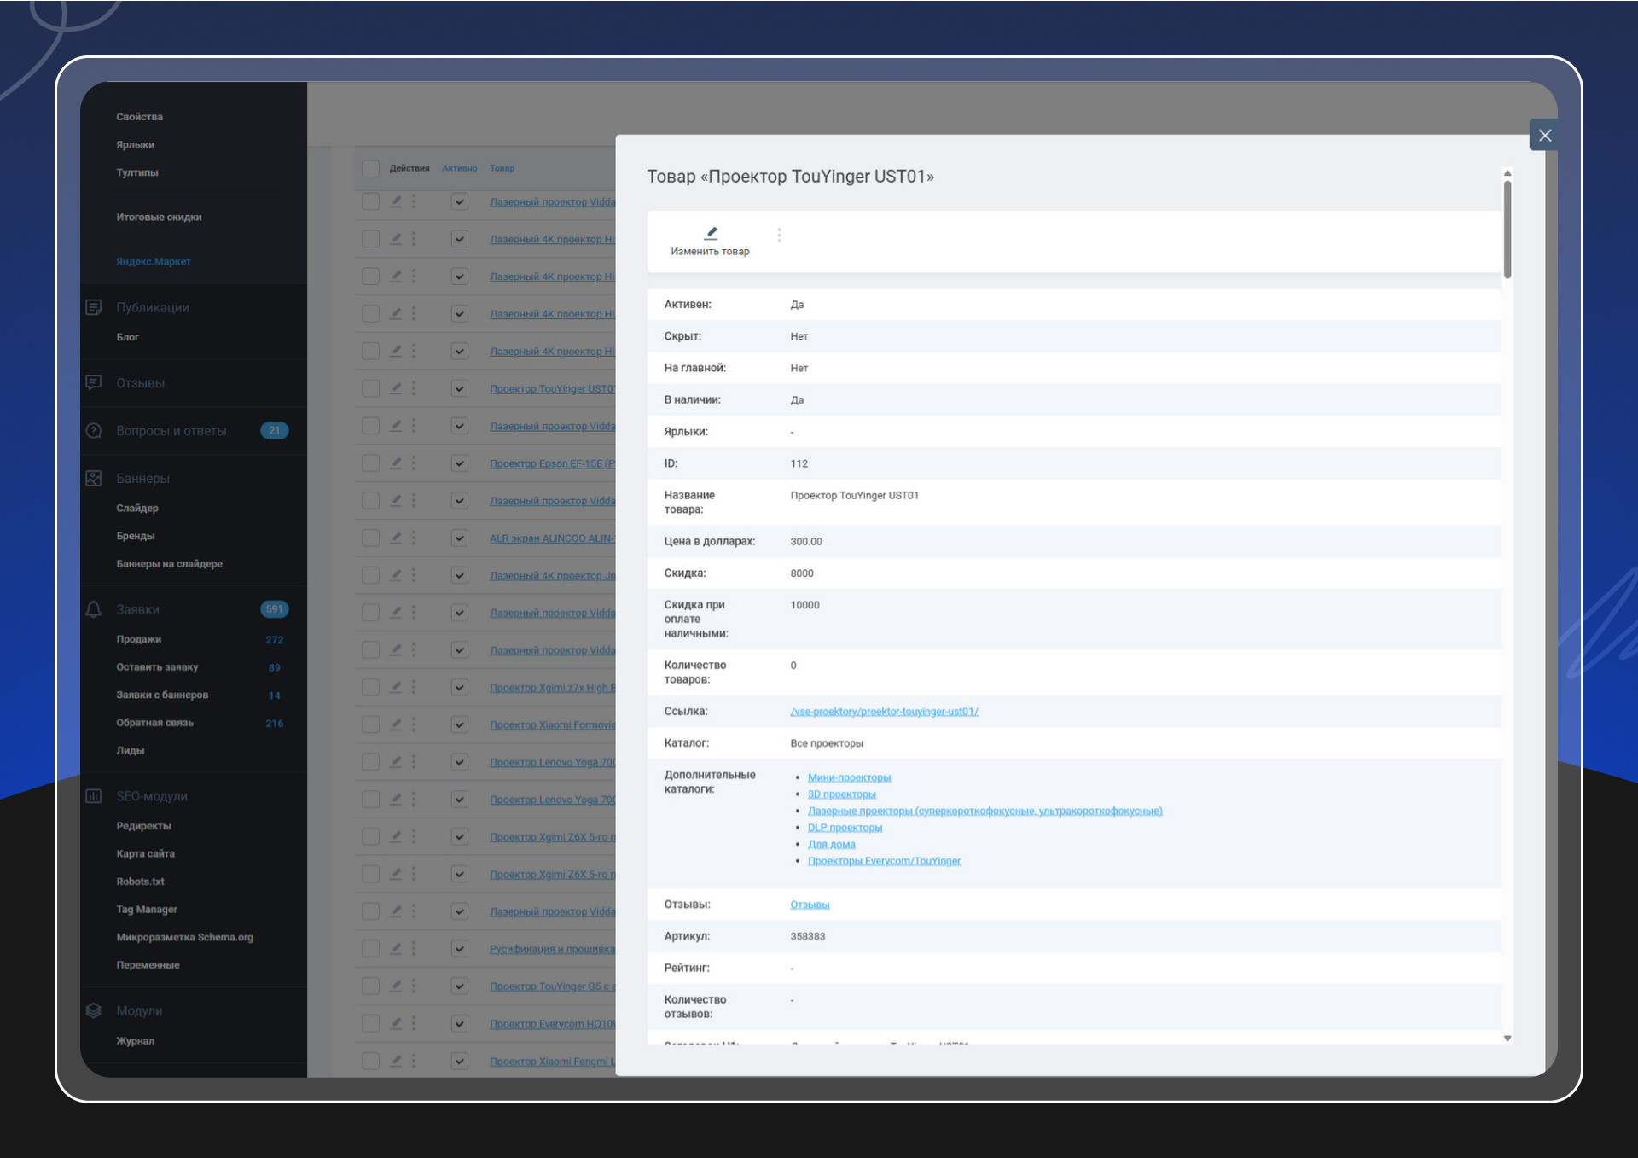This screenshot has height=1158, width=1638.
Task: Click the Заявки bell sidebar icon
Action: [94, 609]
